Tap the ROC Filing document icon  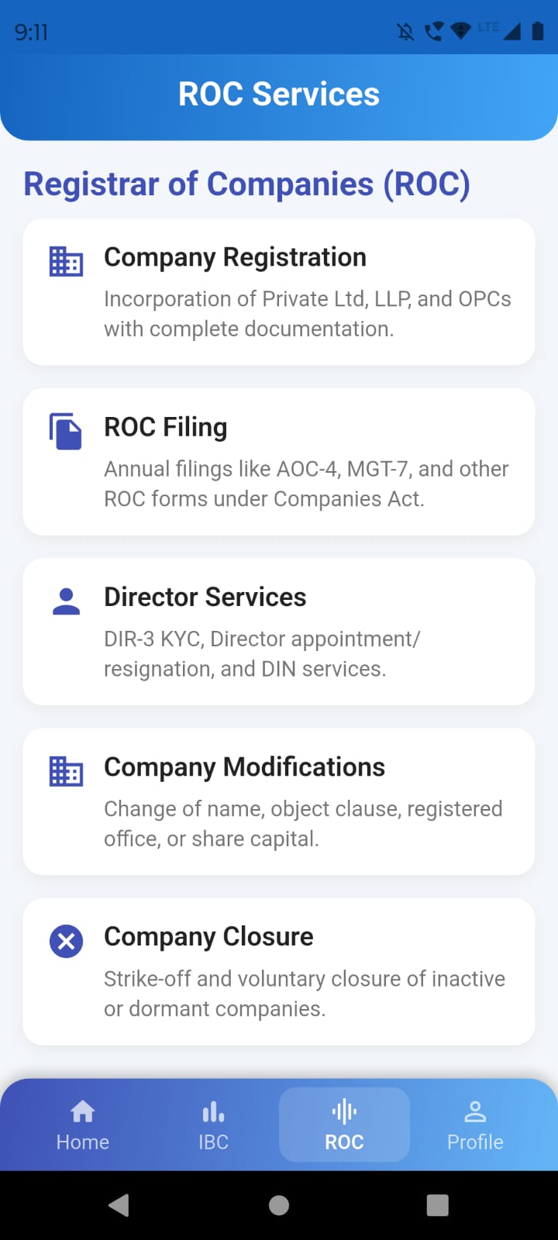(x=66, y=431)
